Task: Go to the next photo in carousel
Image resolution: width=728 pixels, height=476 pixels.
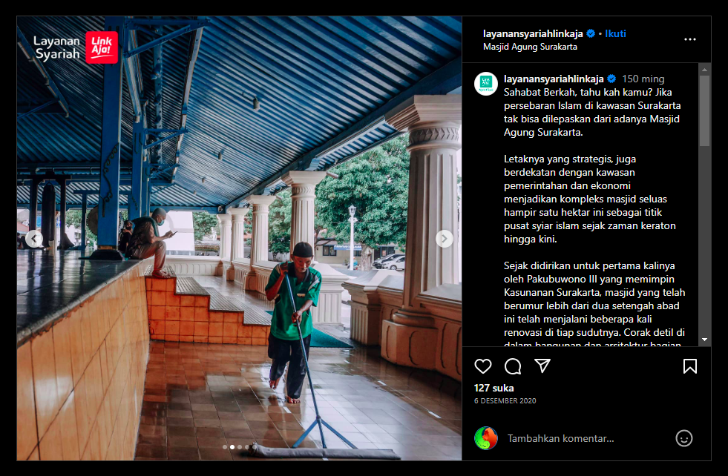Action: pyautogui.click(x=444, y=239)
